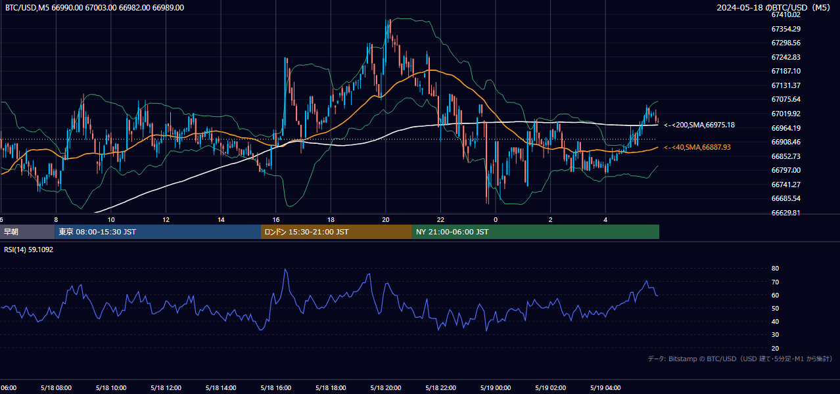
Task: Click price axis value 67131.37
Action: click(x=786, y=85)
